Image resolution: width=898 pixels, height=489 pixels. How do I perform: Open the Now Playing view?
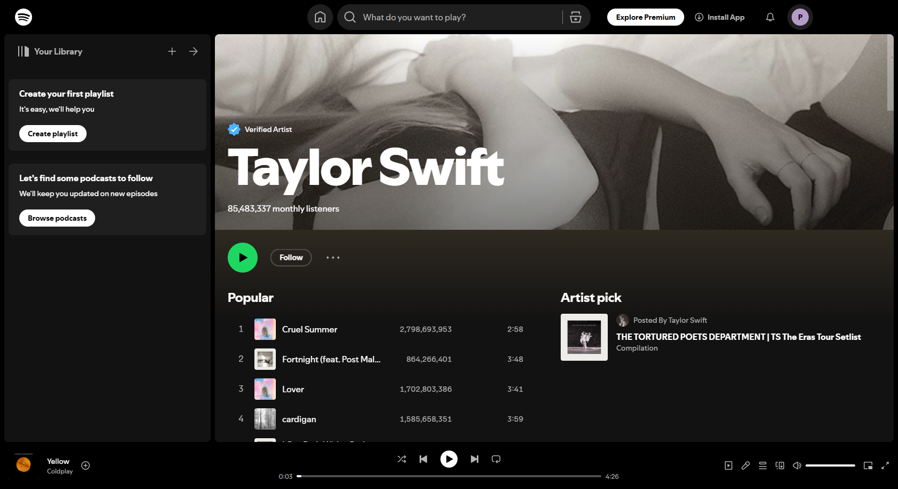(729, 465)
